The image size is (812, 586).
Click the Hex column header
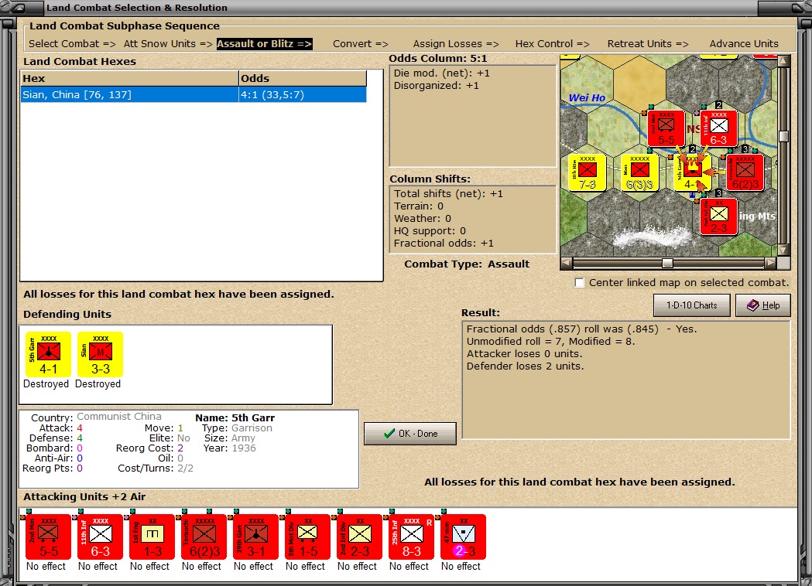pos(129,79)
